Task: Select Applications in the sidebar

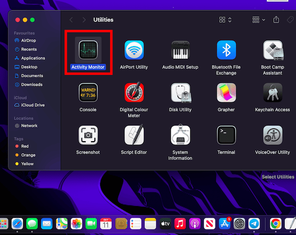Action: coord(33,58)
